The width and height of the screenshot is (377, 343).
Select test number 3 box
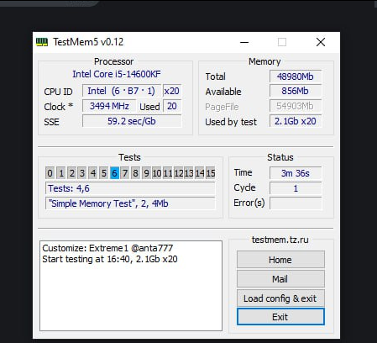point(82,173)
